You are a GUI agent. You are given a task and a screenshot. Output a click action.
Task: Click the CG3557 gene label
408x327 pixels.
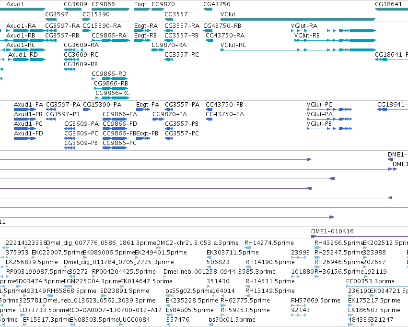(176, 14)
